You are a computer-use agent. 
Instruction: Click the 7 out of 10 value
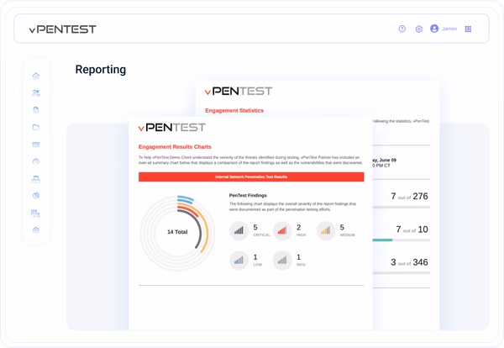tap(412, 229)
